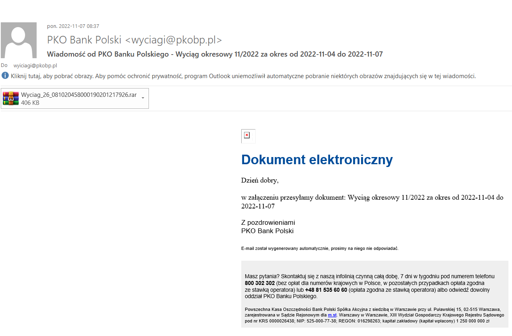Click the 406 KB attachment size label
The height and width of the screenshot is (336, 512).
30,103
